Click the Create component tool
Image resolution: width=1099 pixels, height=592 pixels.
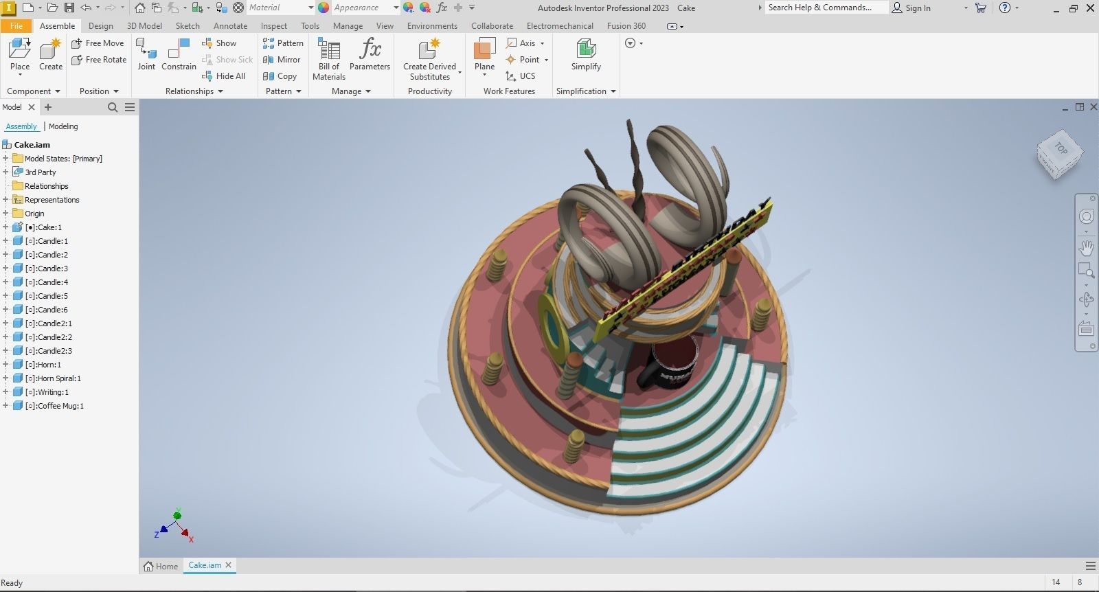51,55
